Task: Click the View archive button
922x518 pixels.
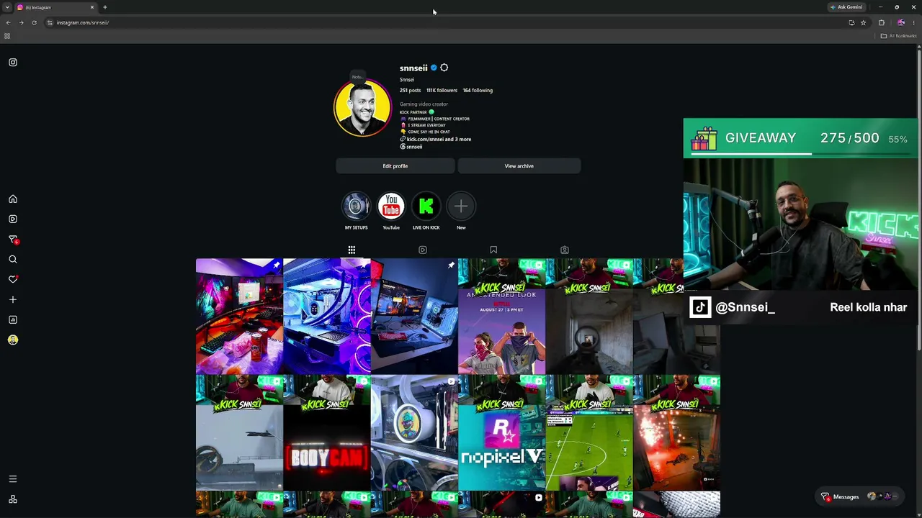Action: click(519, 166)
